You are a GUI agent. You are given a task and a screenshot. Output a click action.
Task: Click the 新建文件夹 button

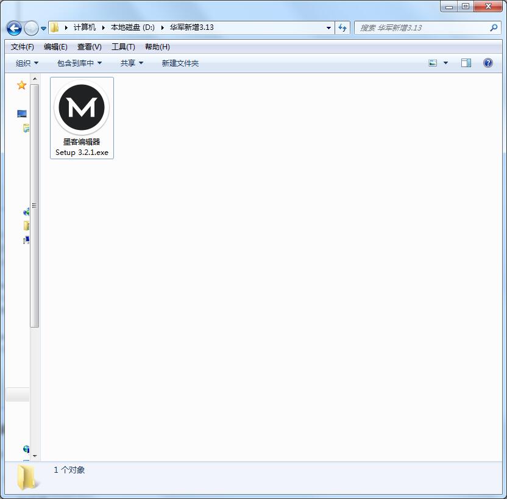point(180,63)
